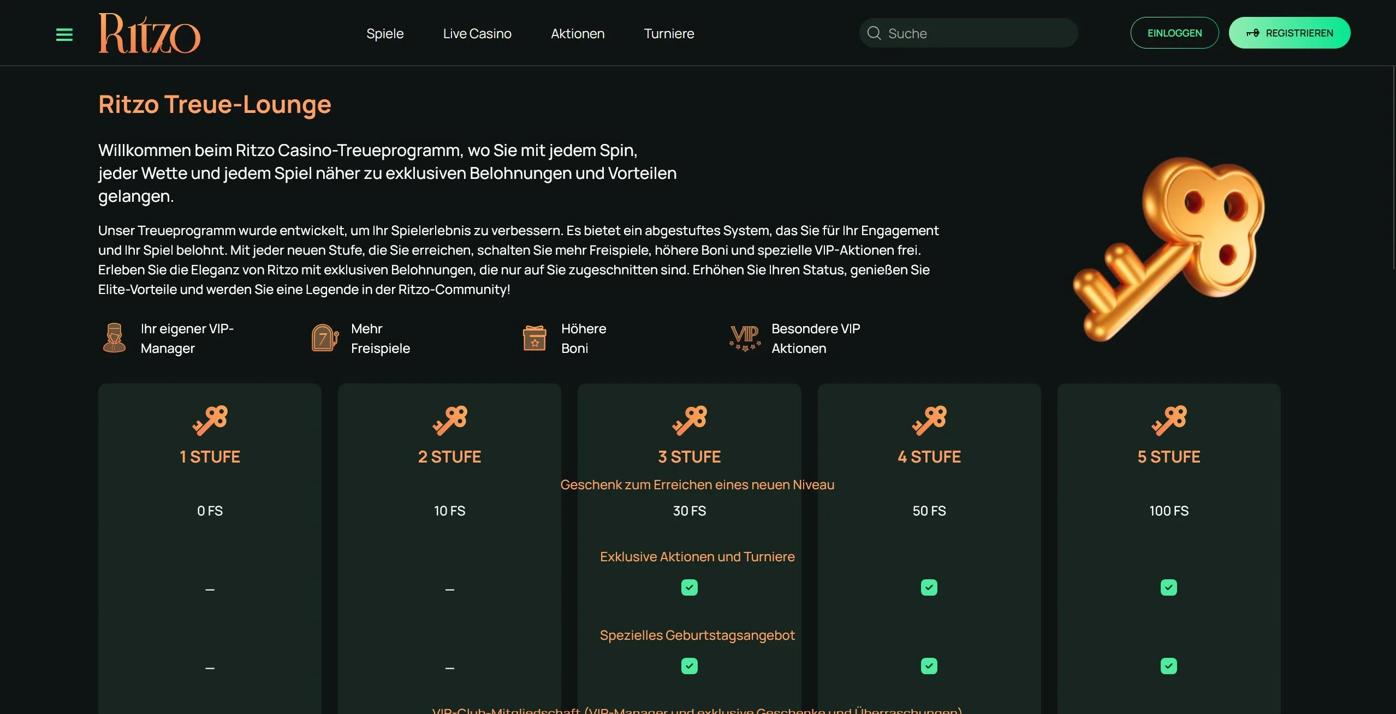Viewport: 1396px width, 714px height.
Task: Click 'Spezielles Geburtstagsangebot' label
Action: 697,635
